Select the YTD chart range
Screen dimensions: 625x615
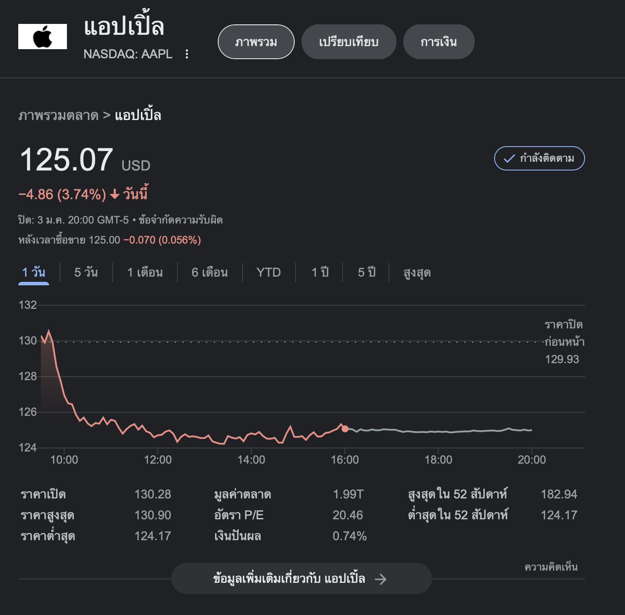pos(269,272)
